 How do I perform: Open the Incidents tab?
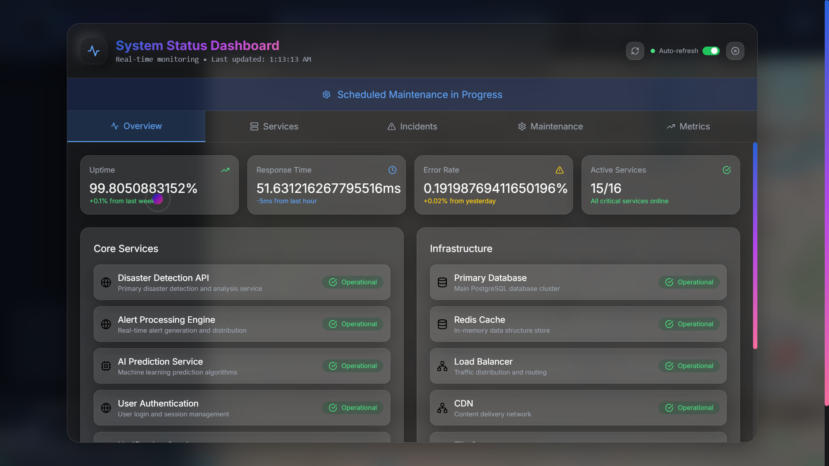tap(412, 126)
